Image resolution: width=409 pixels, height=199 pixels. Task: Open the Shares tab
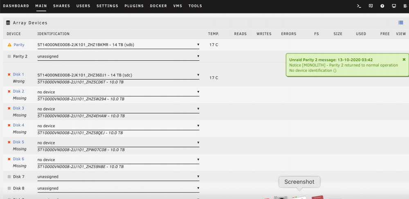click(62, 6)
